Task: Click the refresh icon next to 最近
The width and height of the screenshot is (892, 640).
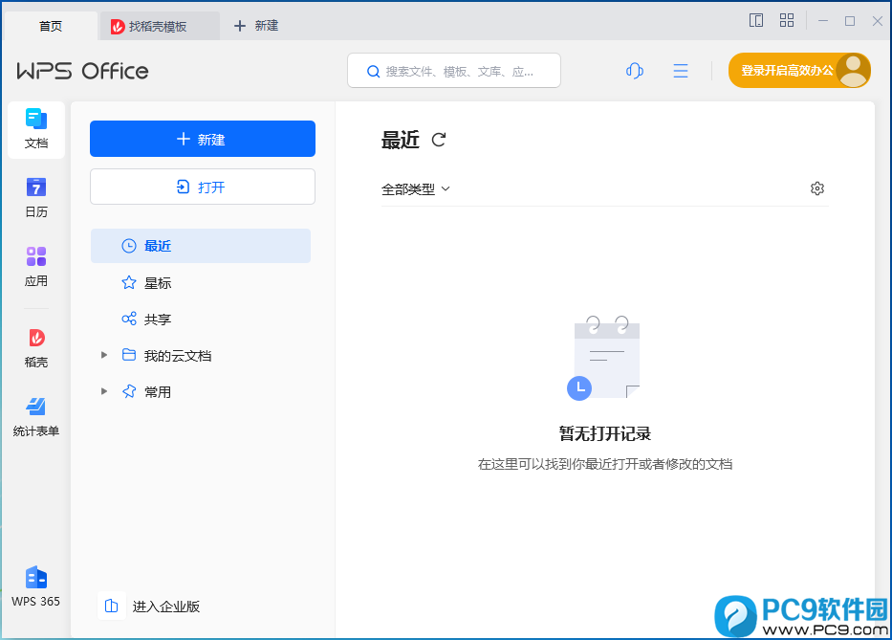Action: coord(439,140)
